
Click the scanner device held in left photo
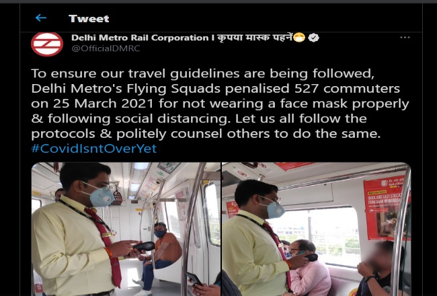click(x=143, y=246)
